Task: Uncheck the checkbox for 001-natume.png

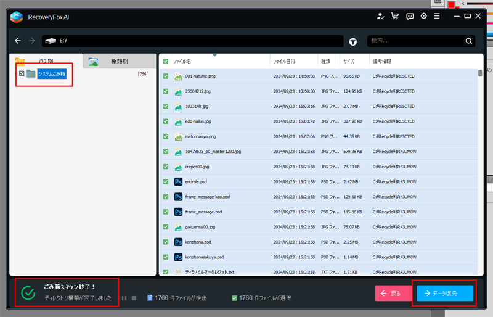Action: pos(165,76)
